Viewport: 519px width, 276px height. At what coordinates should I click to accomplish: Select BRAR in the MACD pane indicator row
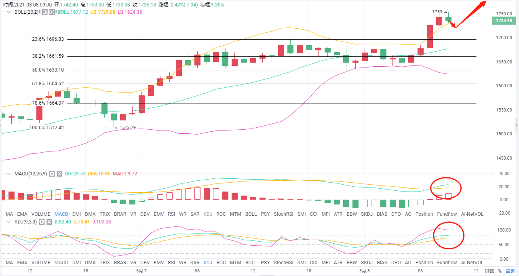pyautogui.click(x=120, y=214)
